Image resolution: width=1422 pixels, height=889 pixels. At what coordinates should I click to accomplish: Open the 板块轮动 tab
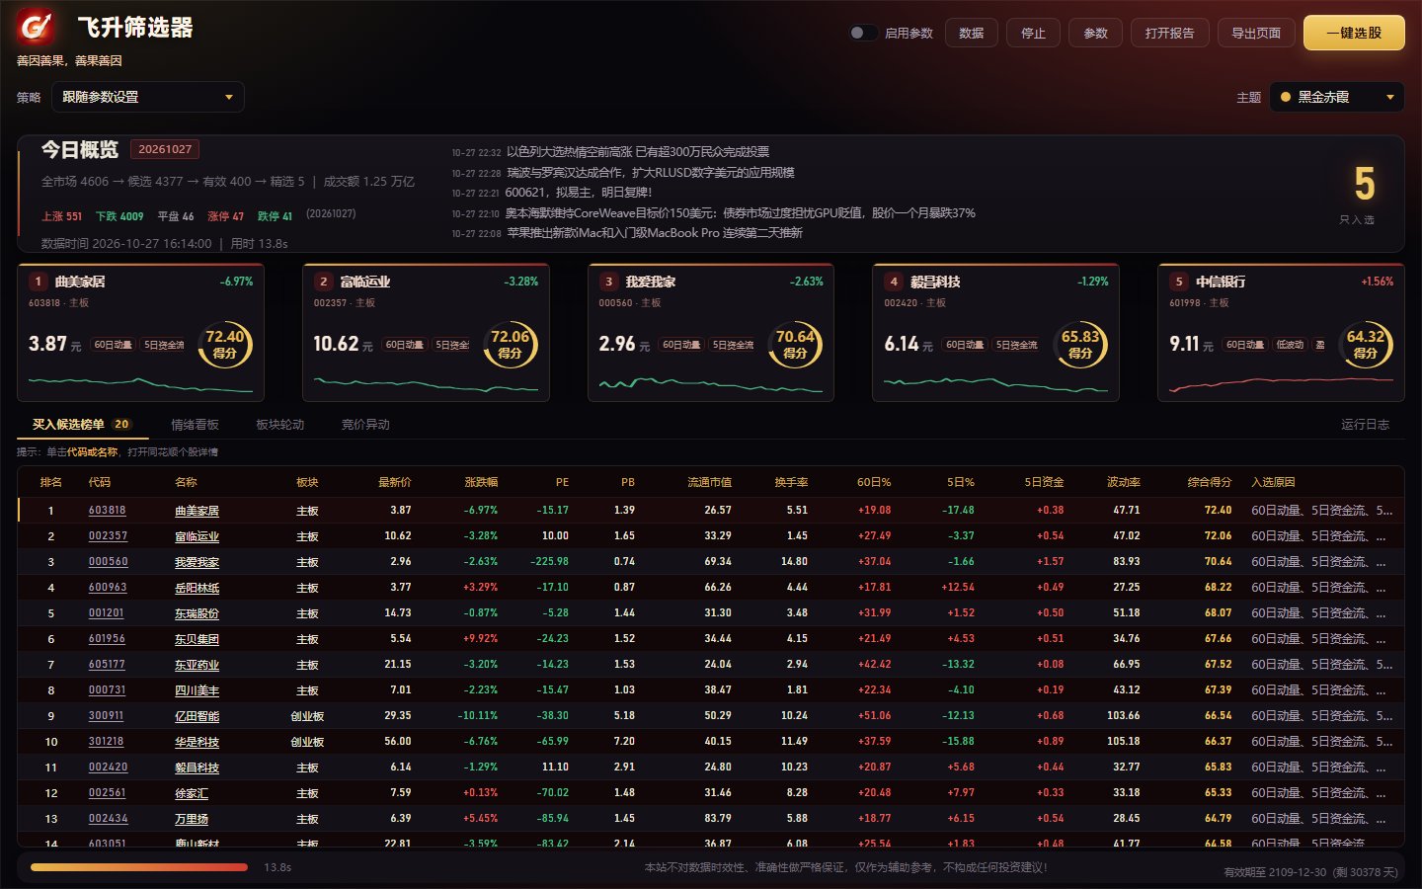[280, 425]
